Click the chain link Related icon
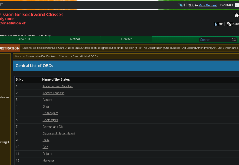Viewport: 239px width, 165px height. tap(229, 24)
